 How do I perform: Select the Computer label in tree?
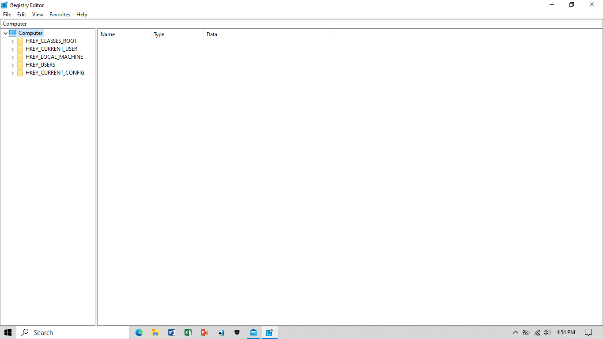click(x=30, y=33)
